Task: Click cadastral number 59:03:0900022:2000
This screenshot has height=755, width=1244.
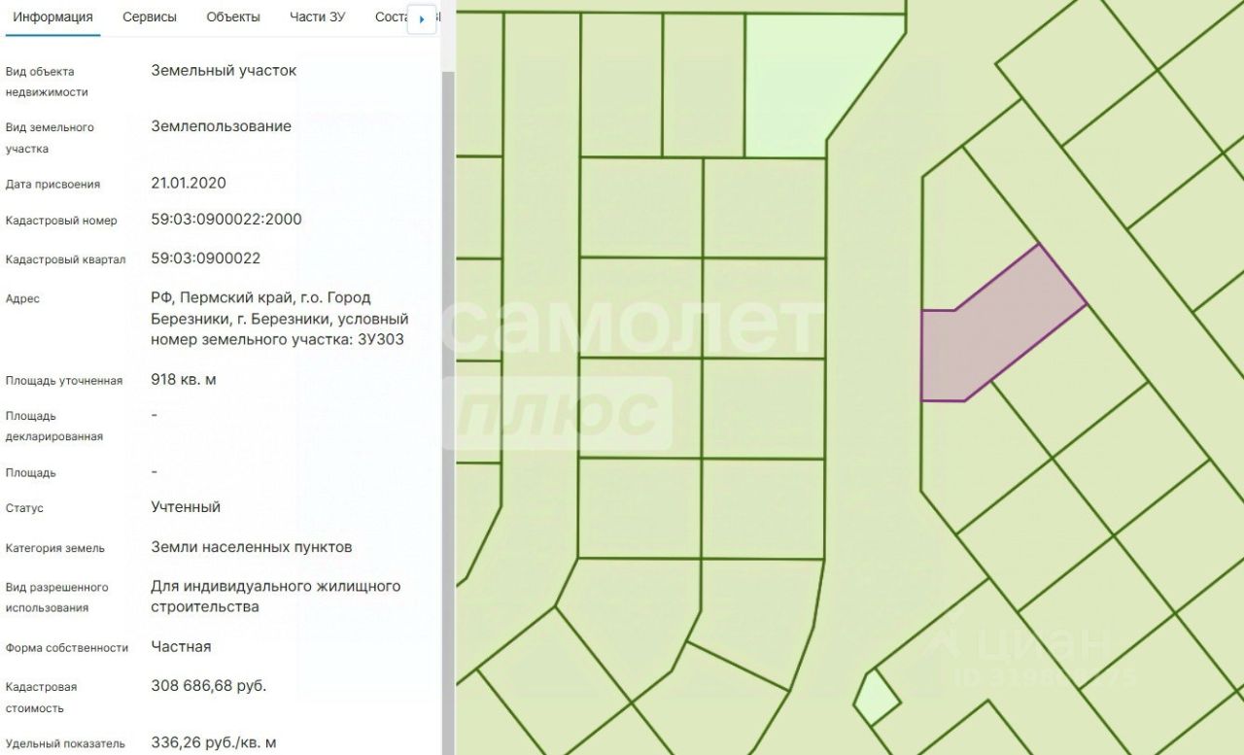Action: tap(226, 220)
